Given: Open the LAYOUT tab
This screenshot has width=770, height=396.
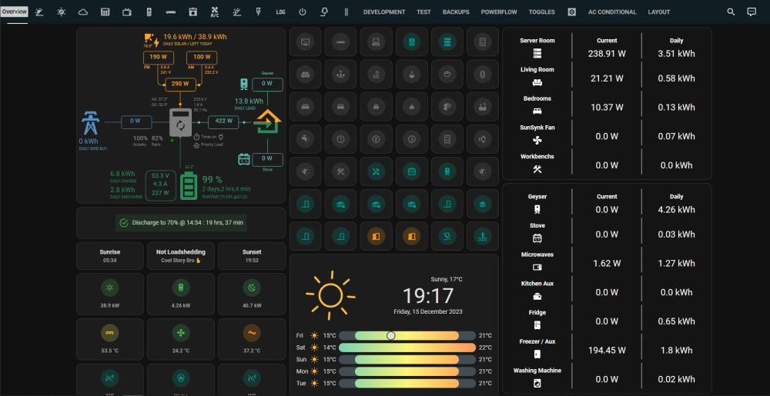Looking at the screenshot, I should click(658, 12).
